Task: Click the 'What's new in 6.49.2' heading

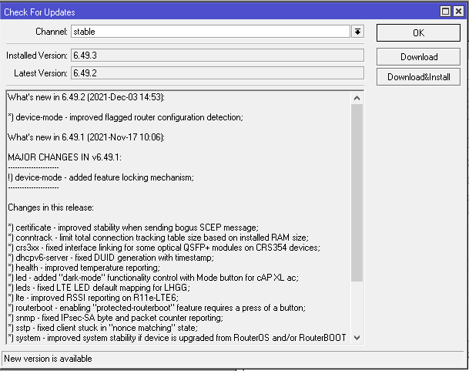Action: click(86, 97)
